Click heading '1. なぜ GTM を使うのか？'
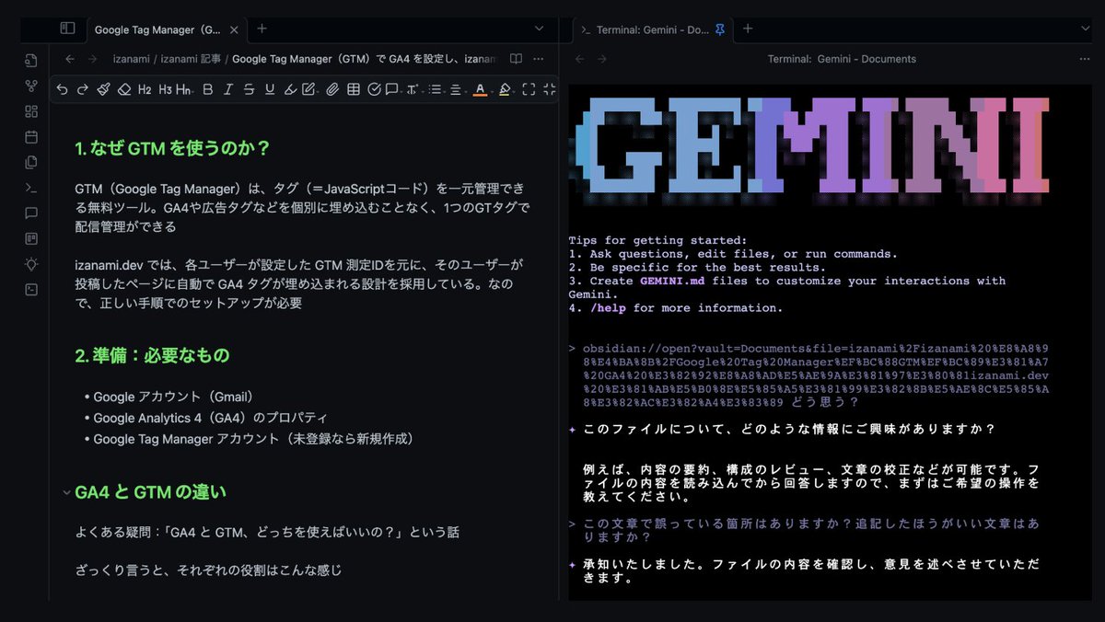This screenshot has height=622, width=1105. pos(172,148)
